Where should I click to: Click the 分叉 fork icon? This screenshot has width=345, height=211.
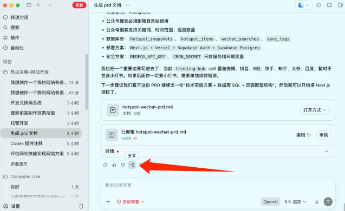click(132, 165)
